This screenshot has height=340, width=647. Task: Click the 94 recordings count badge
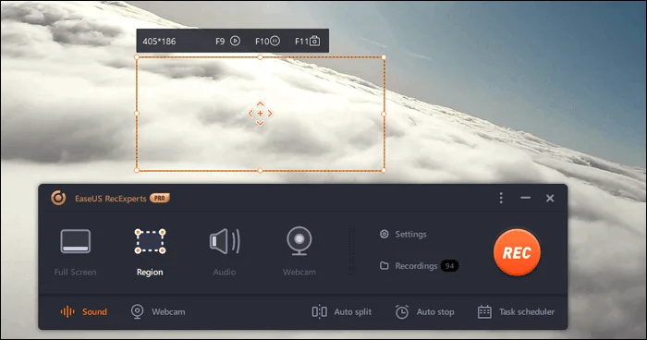(450, 266)
